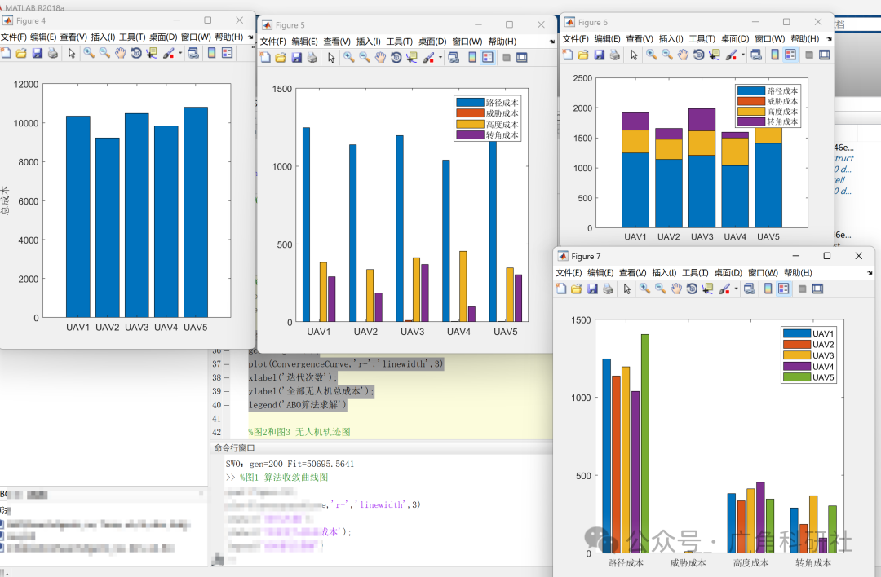Choose the Data Cursor tool in Figure 7

tap(707, 288)
